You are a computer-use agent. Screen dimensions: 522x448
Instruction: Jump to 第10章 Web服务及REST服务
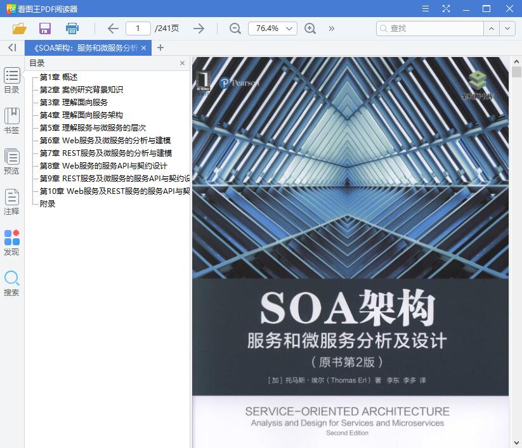coord(115,191)
